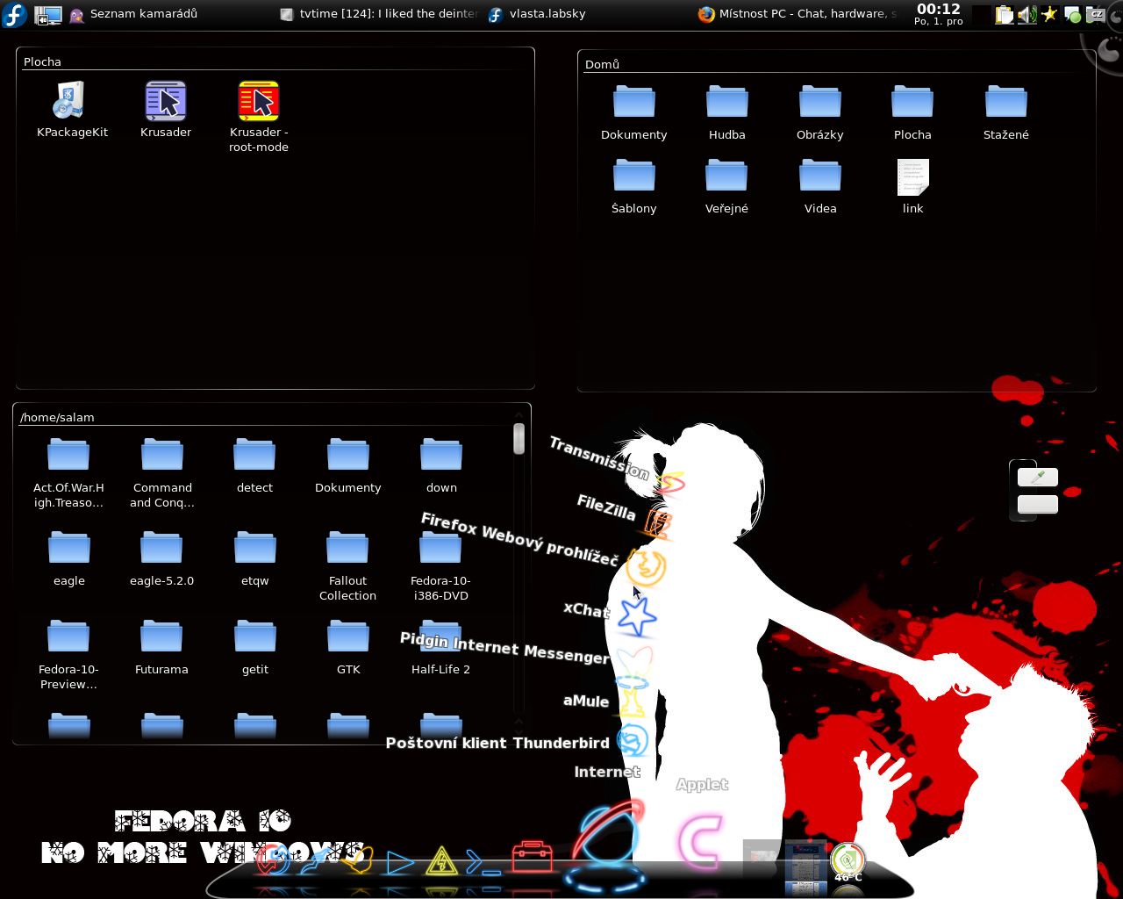Open the Fedora application launcher menu
This screenshot has height=899, width=1123.
(14, 14)
